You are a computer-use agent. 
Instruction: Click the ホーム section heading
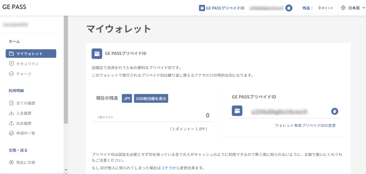pos(14,41)
